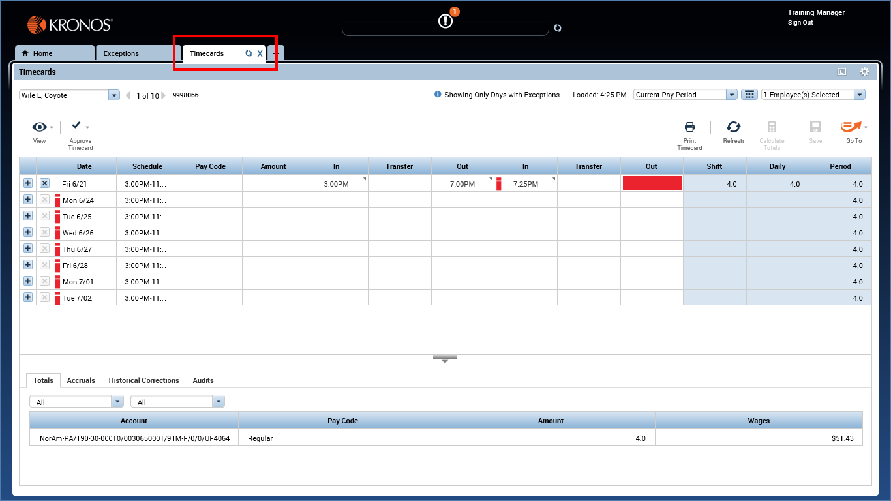Open the alerts notification icon
891x501 pixels.
[445, 20]
